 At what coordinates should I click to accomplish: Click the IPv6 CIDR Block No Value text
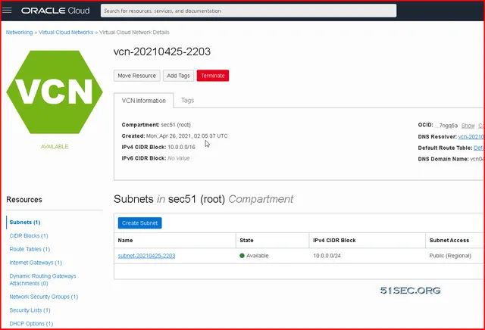tap(179, 158)
